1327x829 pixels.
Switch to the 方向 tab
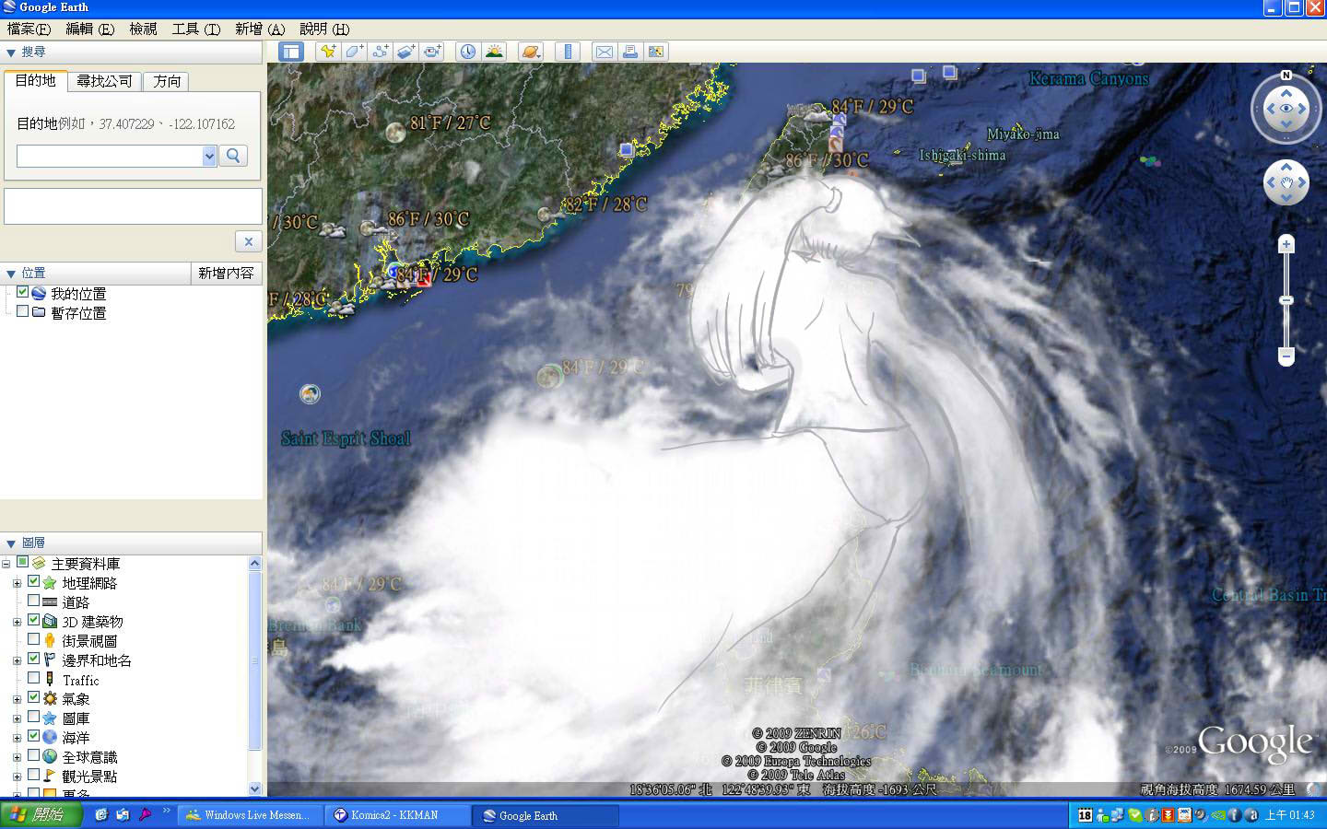(167, 81)
